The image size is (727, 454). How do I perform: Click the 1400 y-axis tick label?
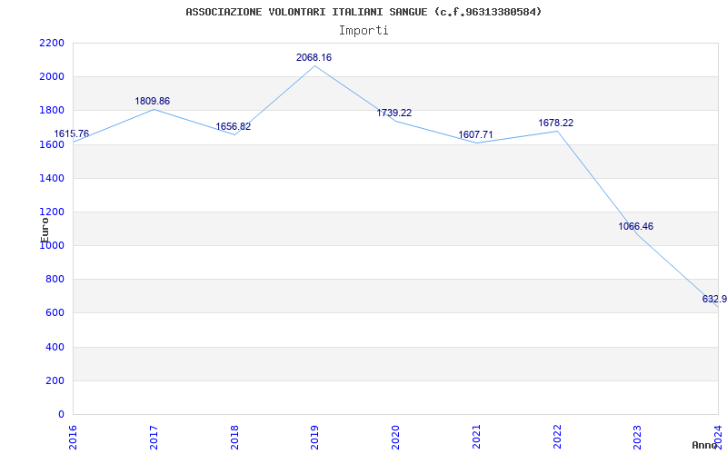52,178
